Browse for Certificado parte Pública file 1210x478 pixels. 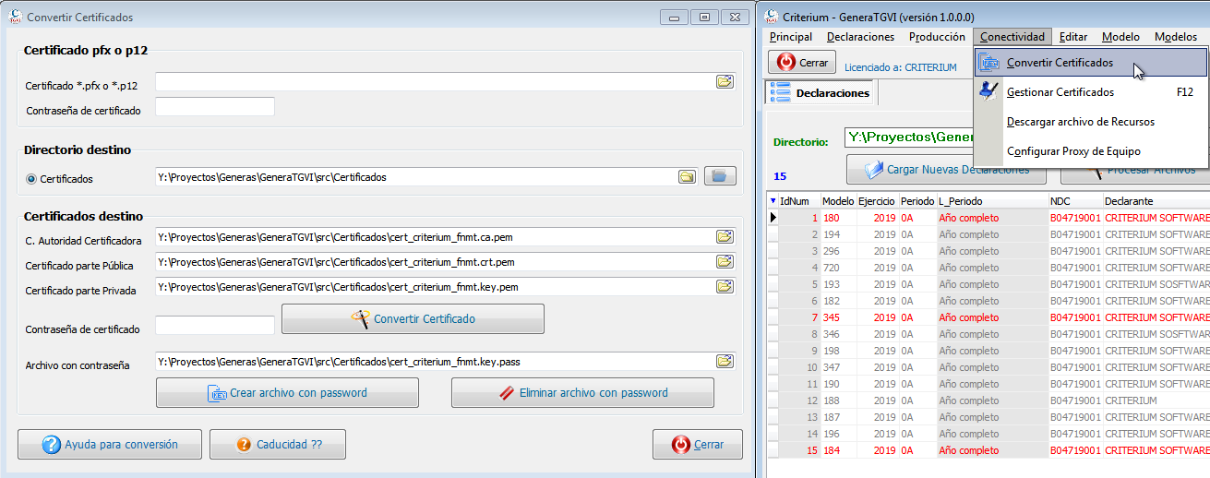pos(725,262)
